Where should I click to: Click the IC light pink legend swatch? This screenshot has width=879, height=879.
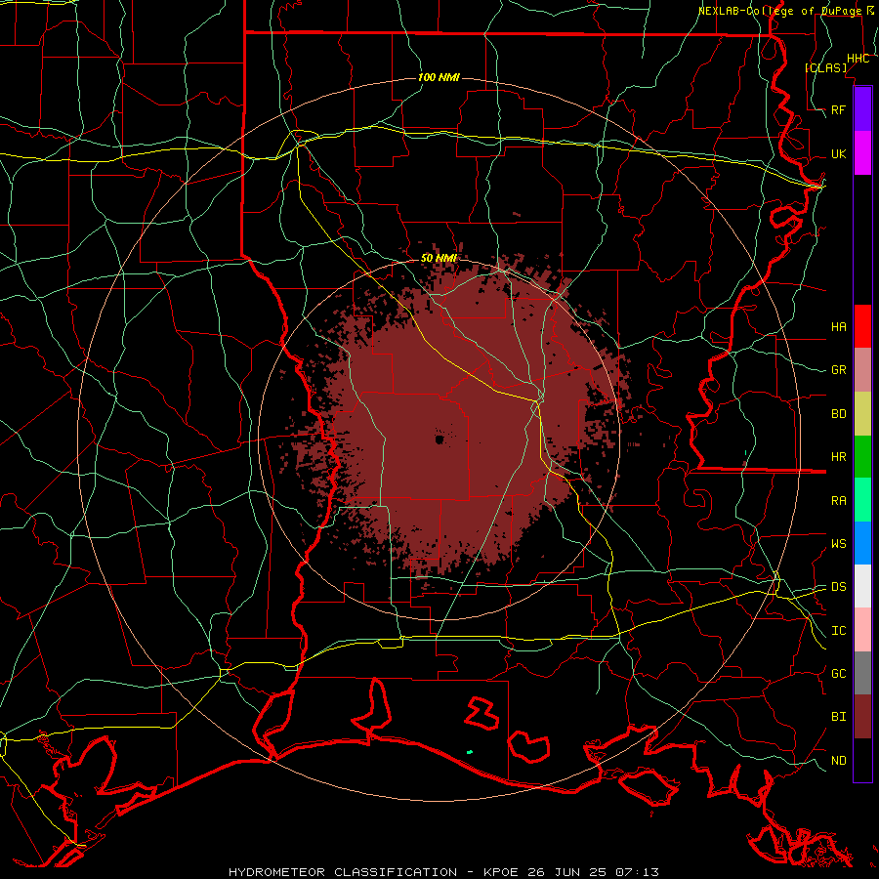point(862,630)
